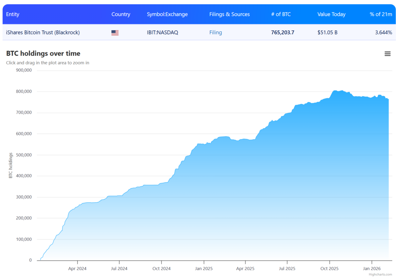Click the 300,000 y-axis label
Screen dimensions: 396x280
click(24, 197)
